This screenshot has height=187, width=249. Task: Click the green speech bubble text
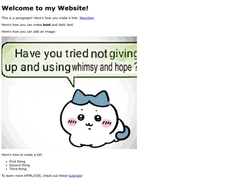click(70, 60)
